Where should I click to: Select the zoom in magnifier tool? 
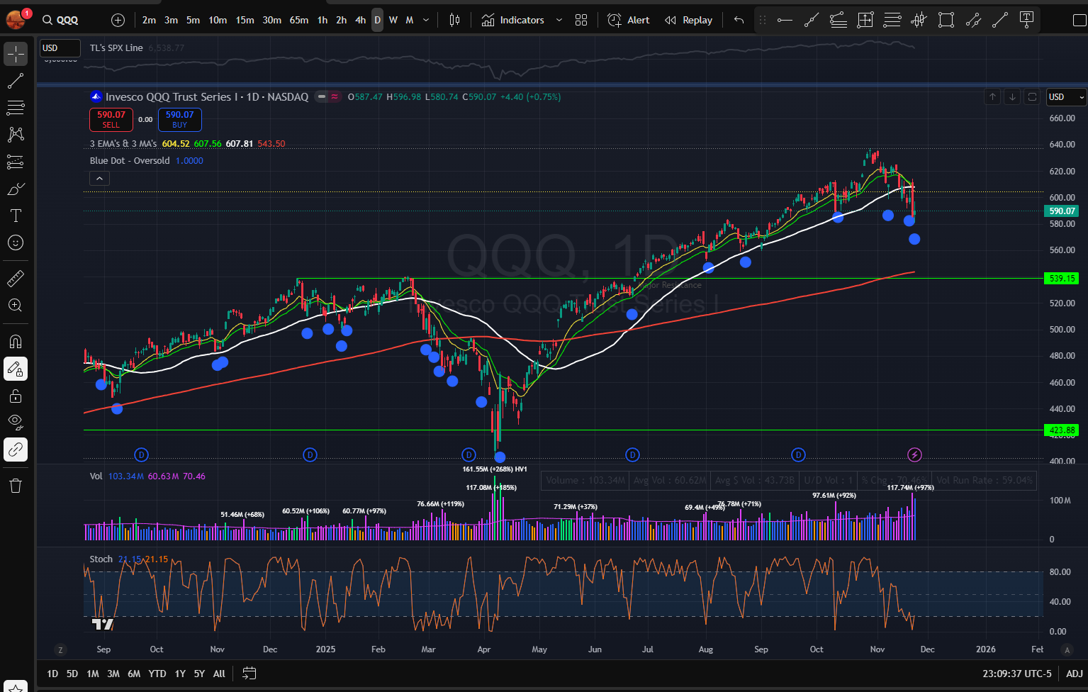click(x=16, y=305)
